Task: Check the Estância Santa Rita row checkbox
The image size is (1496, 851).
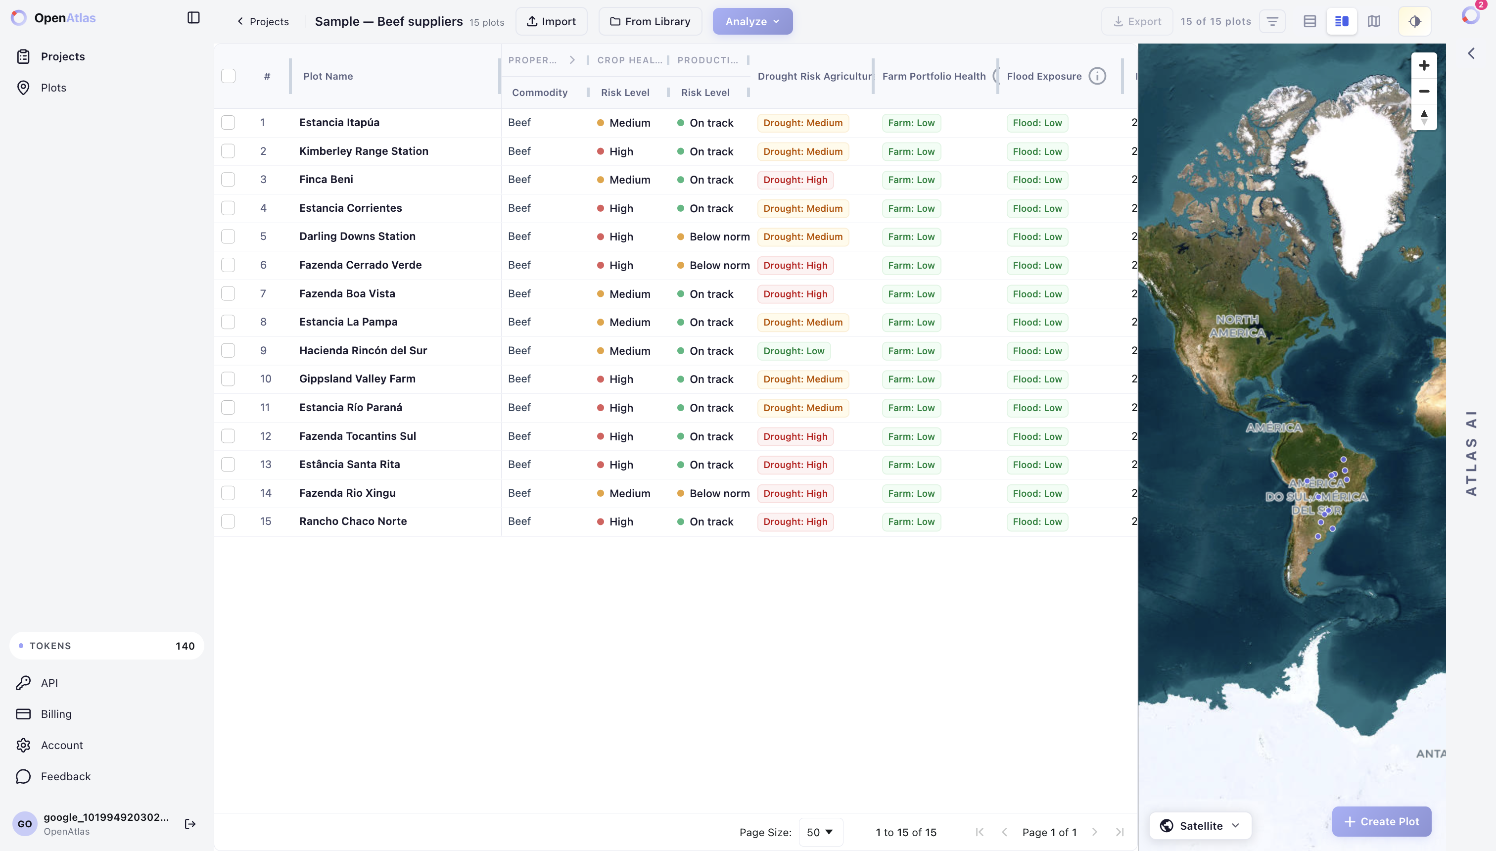Action: tap(229, 465)
